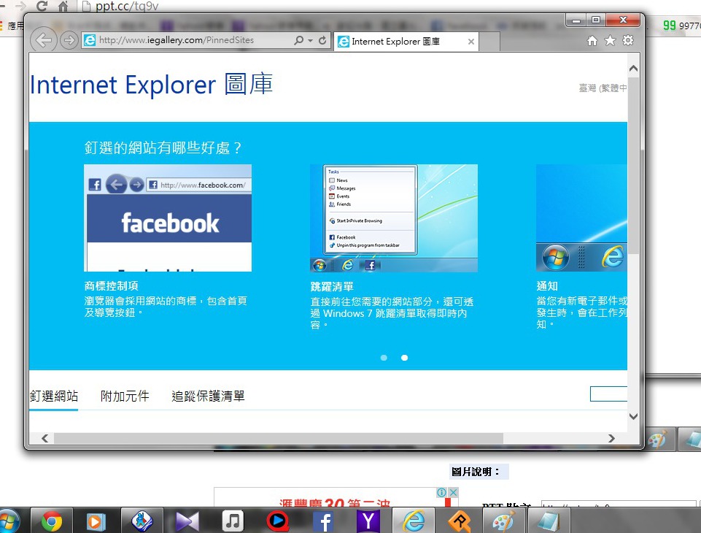701x533 pixels.
Task: Click the gallery search box
Action: tap(608, 394)
